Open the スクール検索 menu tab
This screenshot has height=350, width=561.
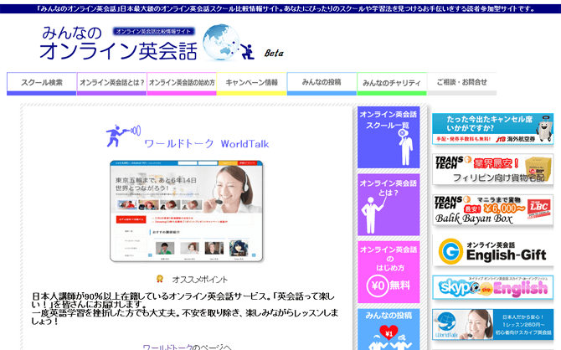pyautogui.click(x=42, y=84)
